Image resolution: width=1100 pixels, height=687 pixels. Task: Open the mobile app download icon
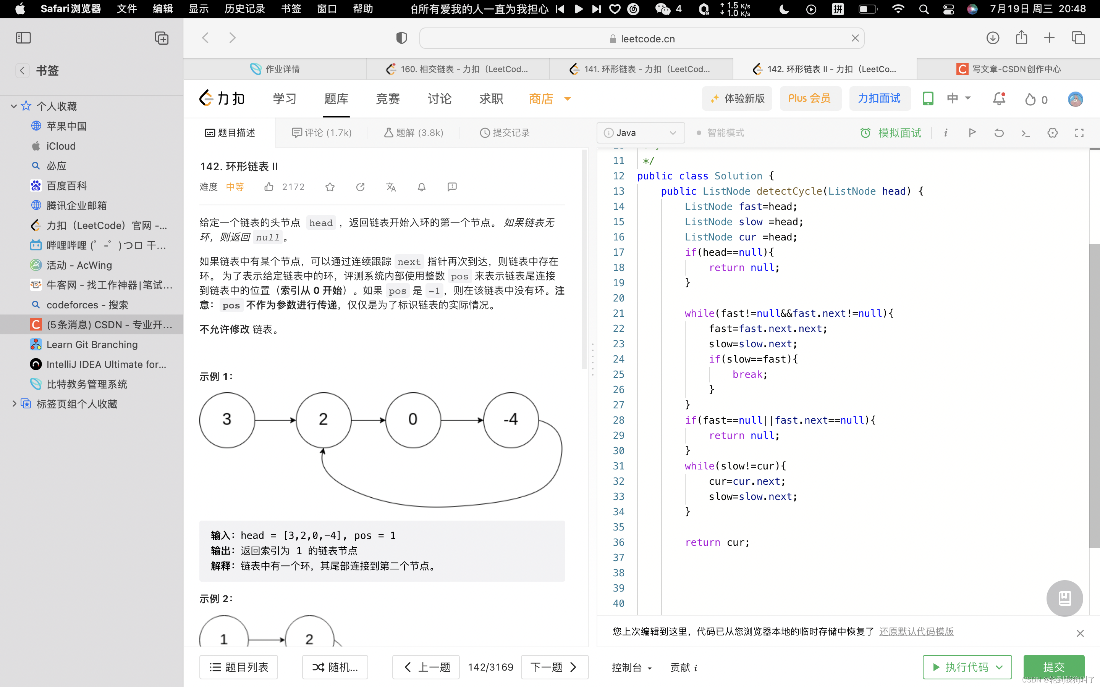[x=928, y=98]
